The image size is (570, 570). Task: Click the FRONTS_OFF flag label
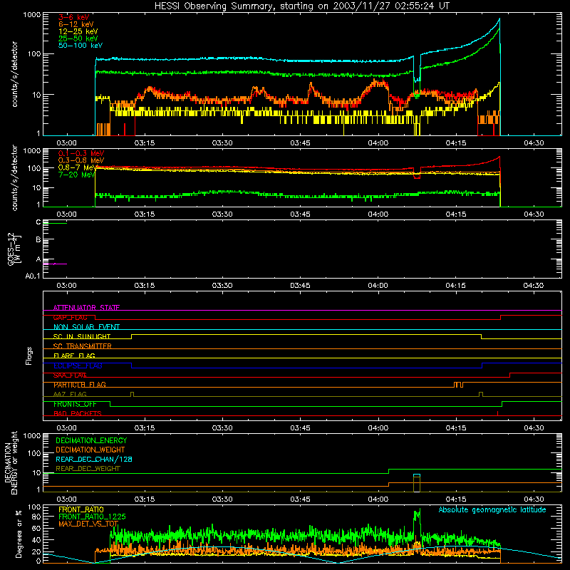tap(75, 404)
